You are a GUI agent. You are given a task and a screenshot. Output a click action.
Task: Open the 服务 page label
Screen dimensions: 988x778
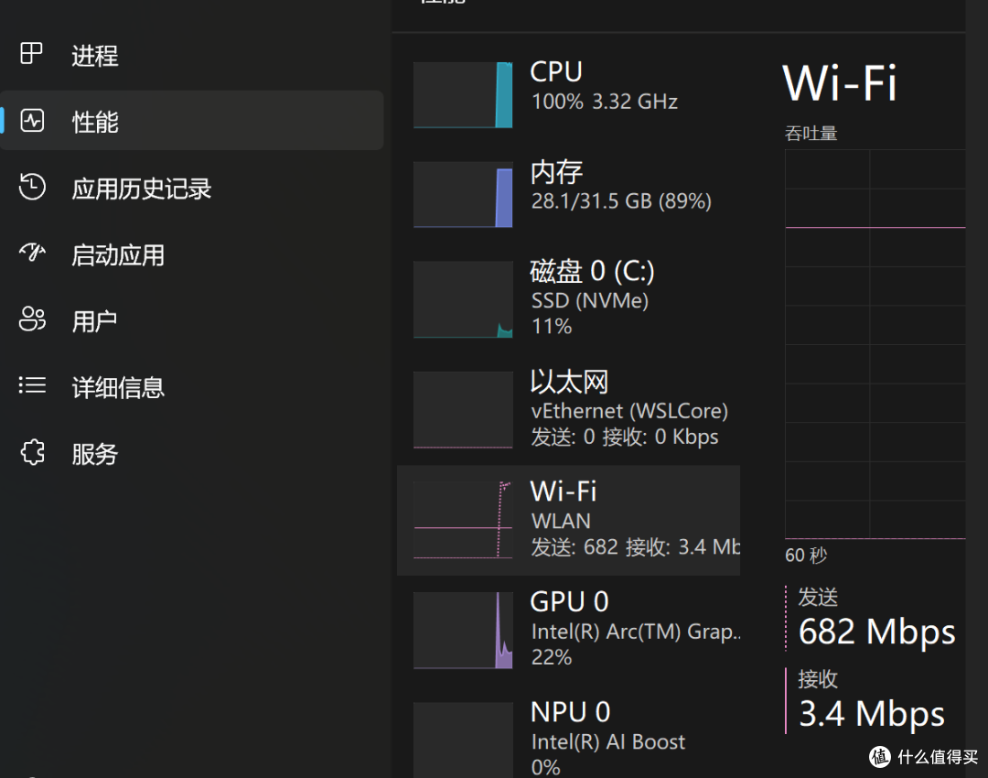(95, 454)
